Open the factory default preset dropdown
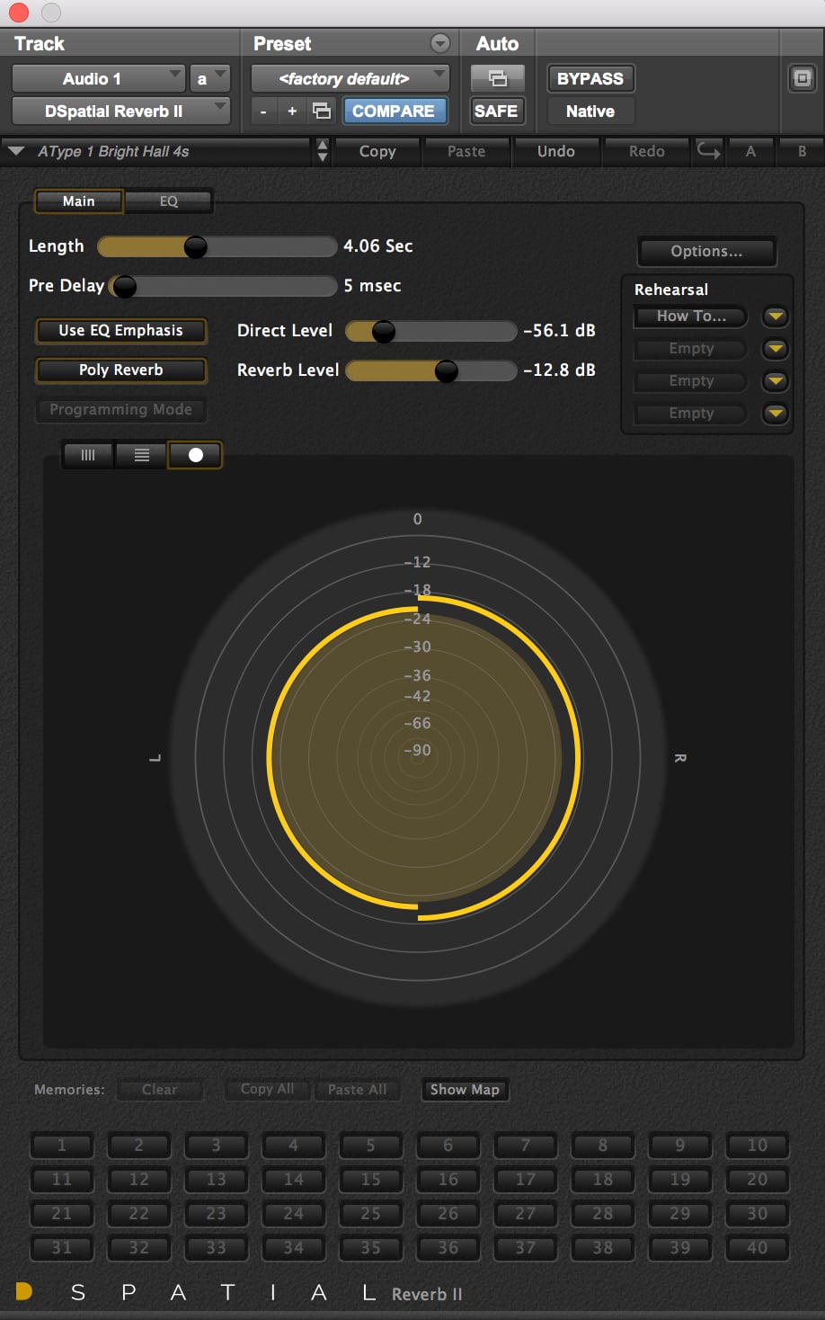The height and width of the screenshot is (1320, 825). tap(350, 79)
